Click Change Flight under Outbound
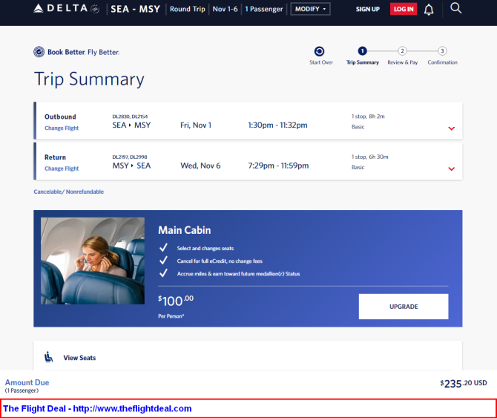 click(x=62, y=128)
